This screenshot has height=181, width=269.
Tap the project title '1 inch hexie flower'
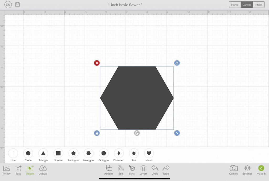pos(124,5)
